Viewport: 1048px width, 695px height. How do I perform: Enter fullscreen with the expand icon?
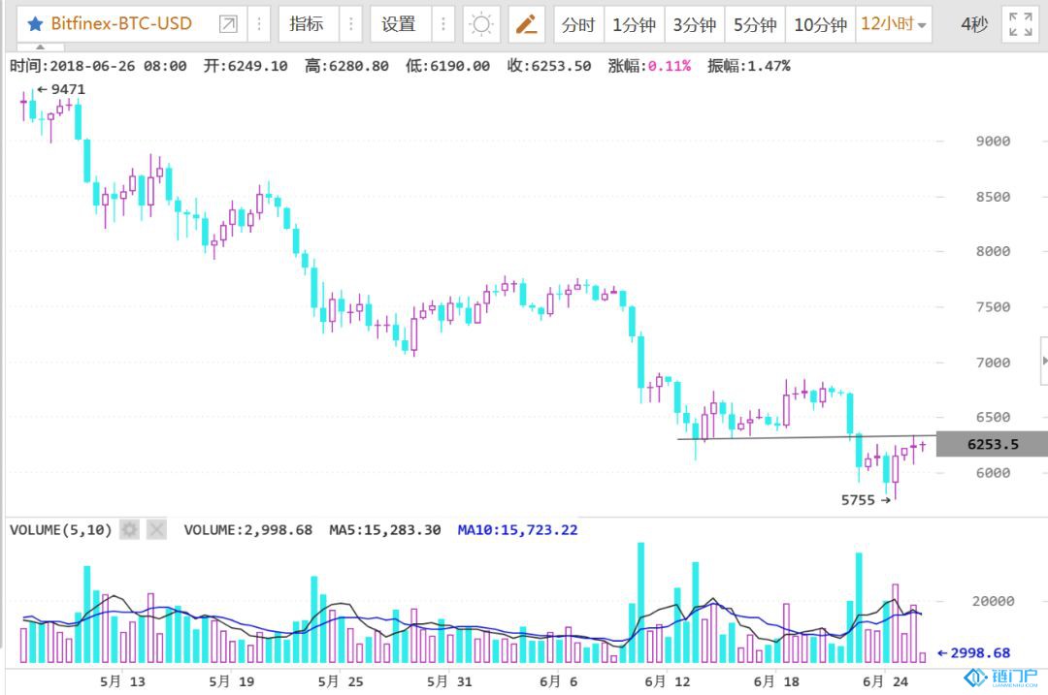(1021, 24)
